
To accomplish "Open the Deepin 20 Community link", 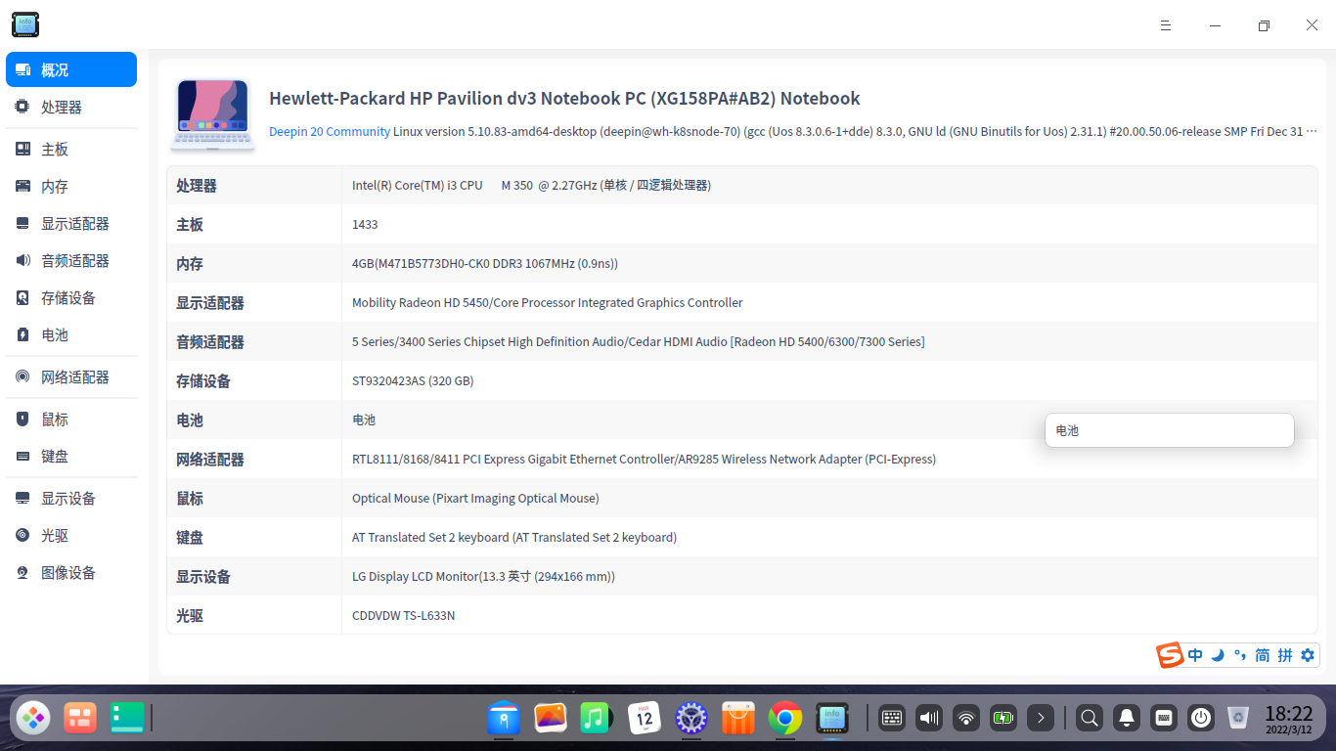I will 330,132.
